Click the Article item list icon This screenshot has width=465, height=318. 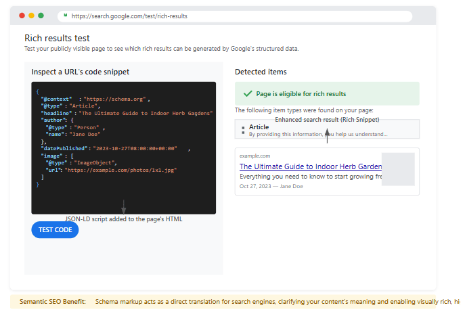[243, 130]
